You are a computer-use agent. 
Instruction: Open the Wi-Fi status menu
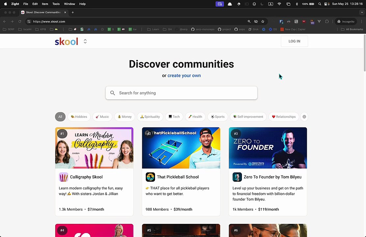point(279,4)
